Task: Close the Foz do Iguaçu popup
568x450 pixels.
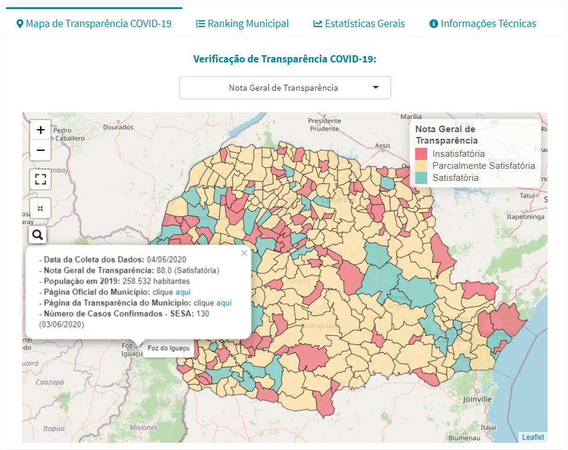Action: (244, 253)
